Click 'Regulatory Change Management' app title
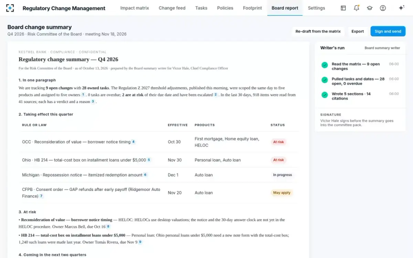Viewport: 413px width, 258px height. [64, 8]
